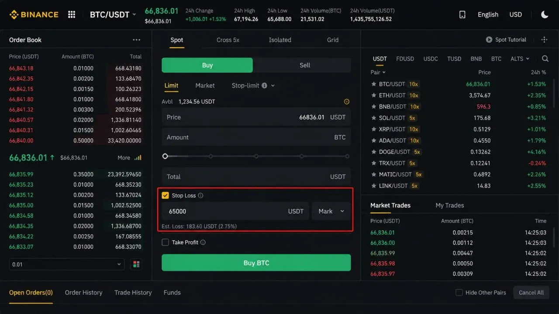This screenshot has height=314, width=559.
Task: Uncheck the Stop Loss checkbox
Action: click(x=165, y=195)
